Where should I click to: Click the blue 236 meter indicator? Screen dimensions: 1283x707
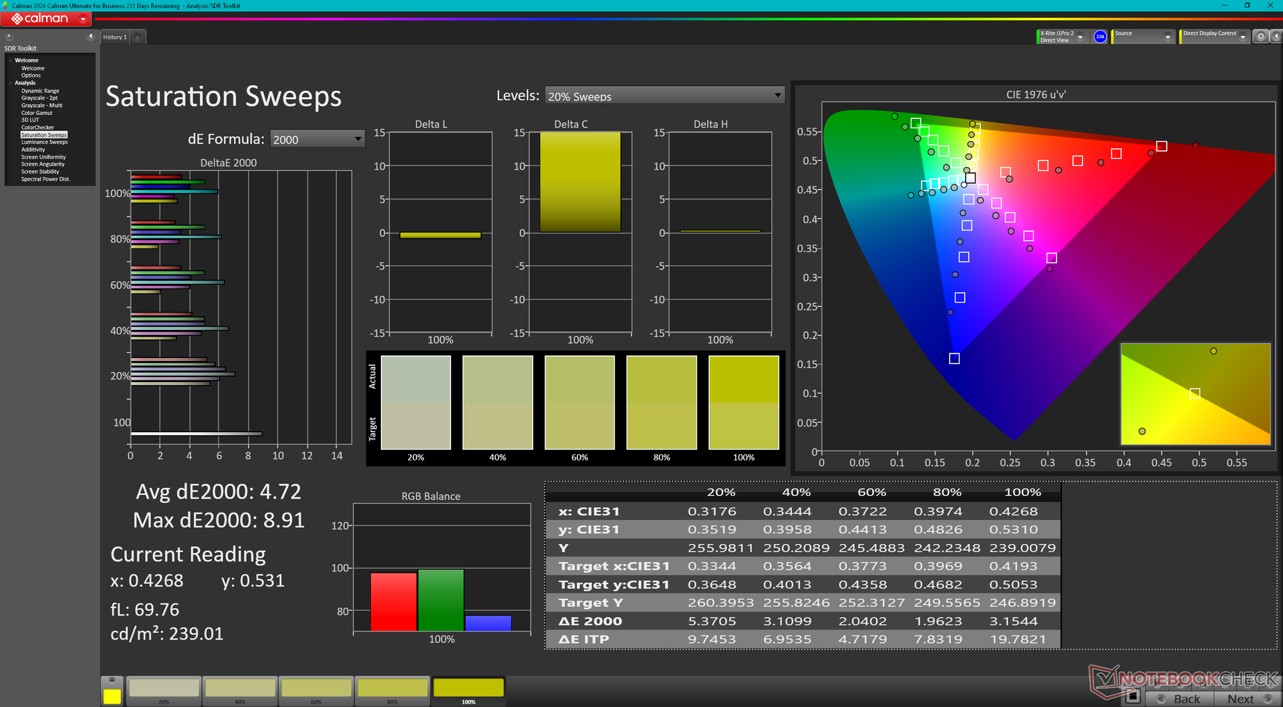(1100, 37)
